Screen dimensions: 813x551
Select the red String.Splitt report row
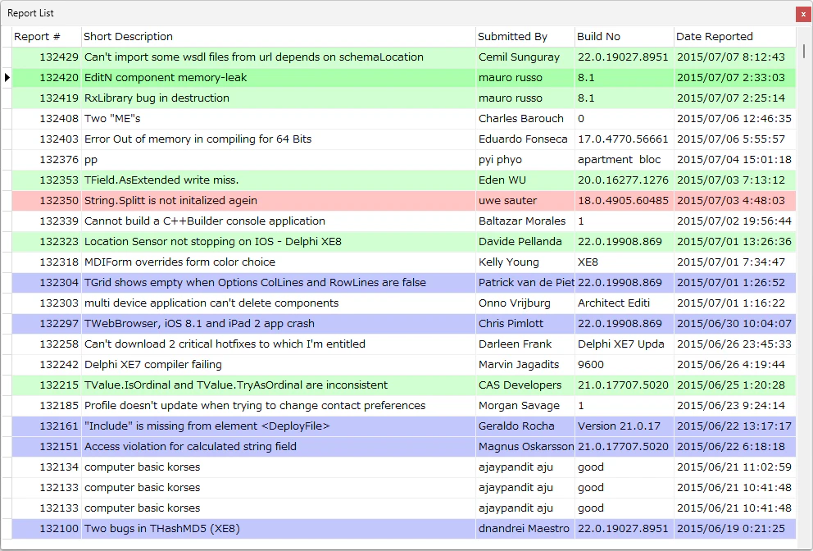click(x=404, y=201)
